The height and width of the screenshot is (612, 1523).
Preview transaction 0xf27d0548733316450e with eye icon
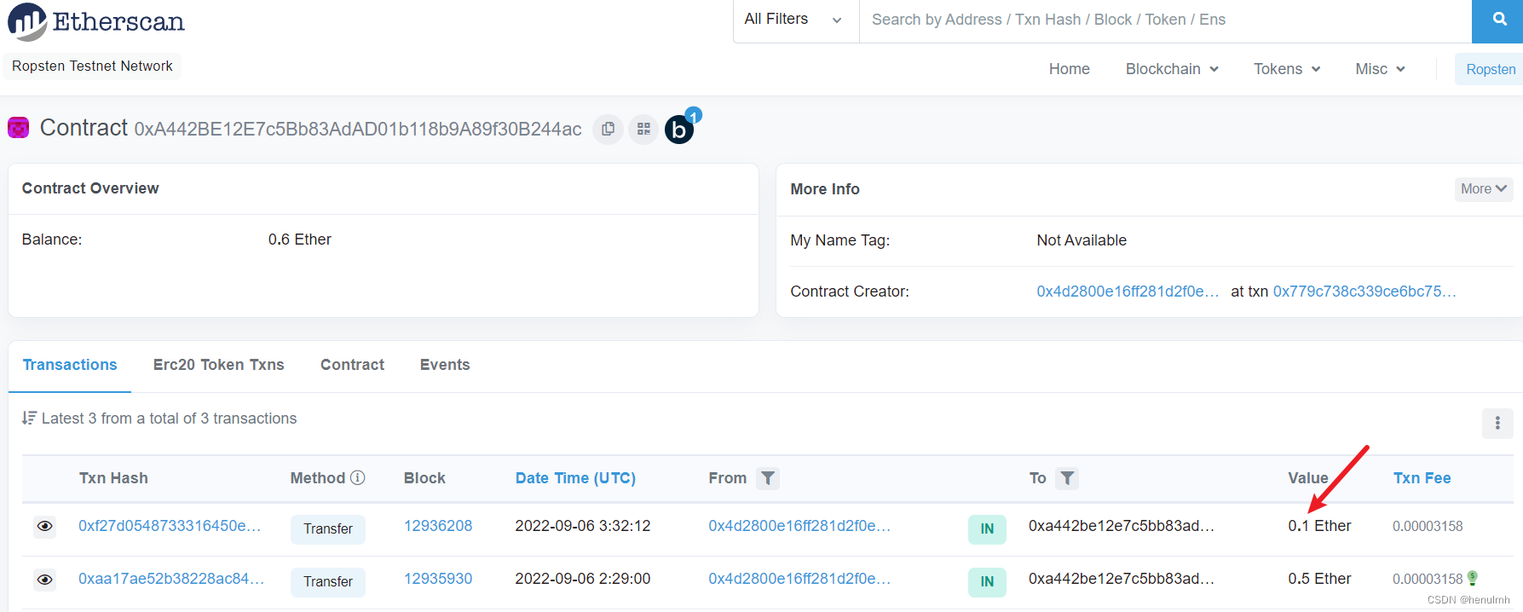tap(45, 526)
